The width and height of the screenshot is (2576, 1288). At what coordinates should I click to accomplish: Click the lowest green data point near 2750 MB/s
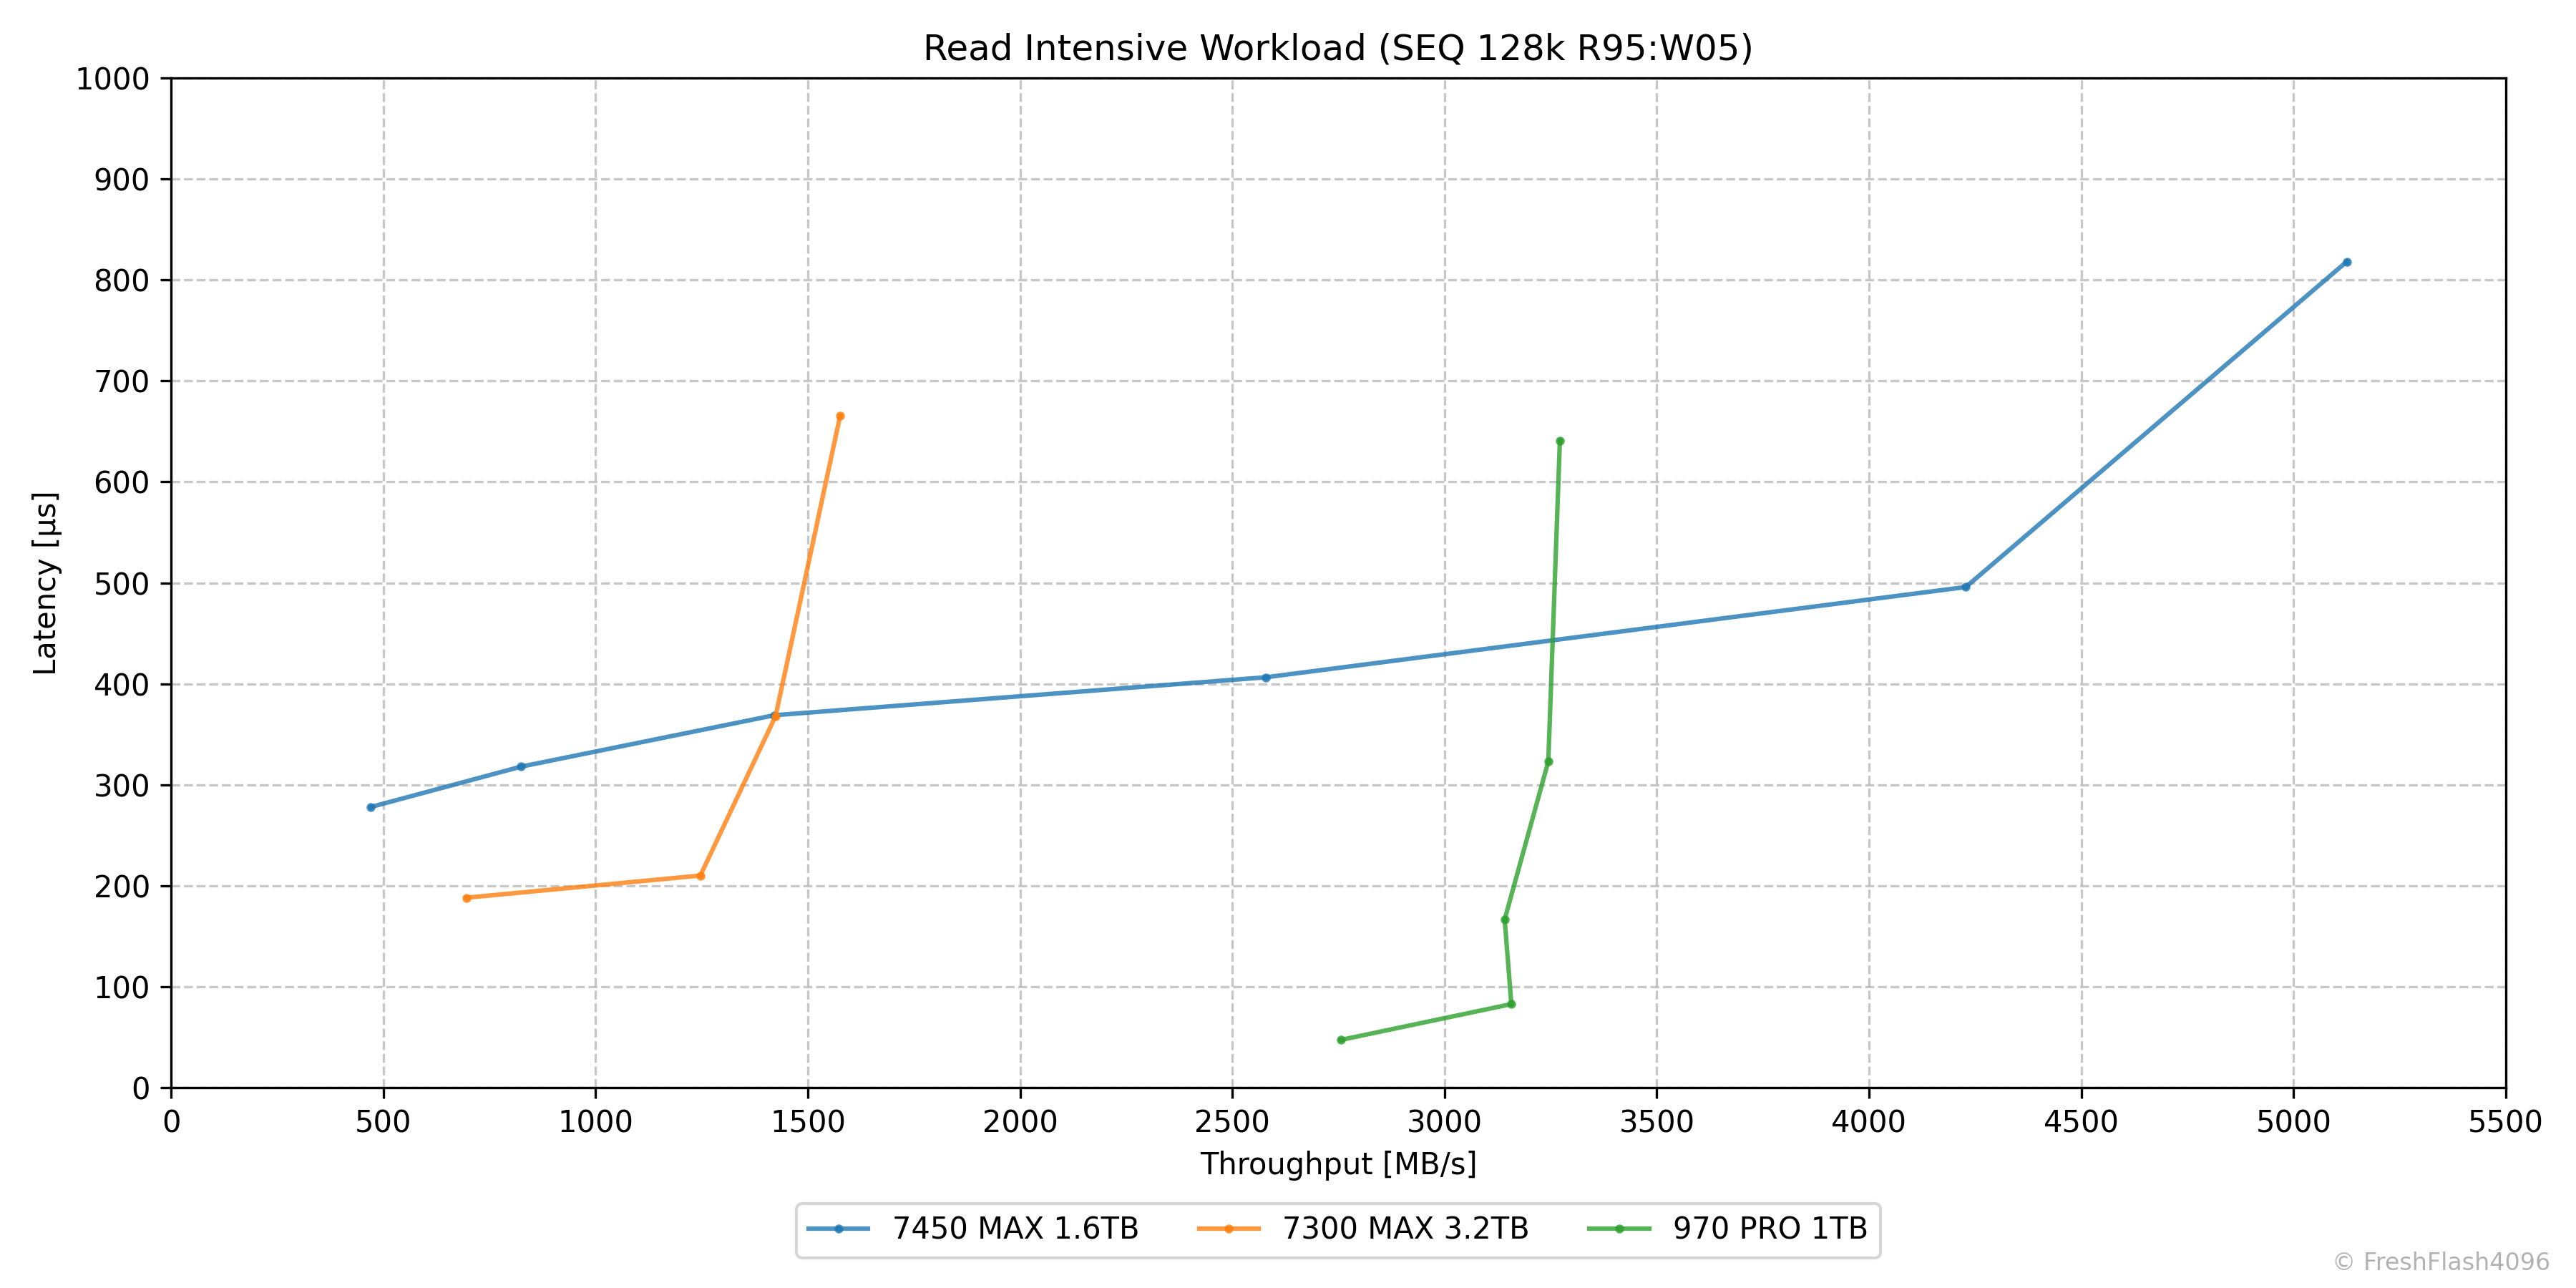pos(1341,1040)
